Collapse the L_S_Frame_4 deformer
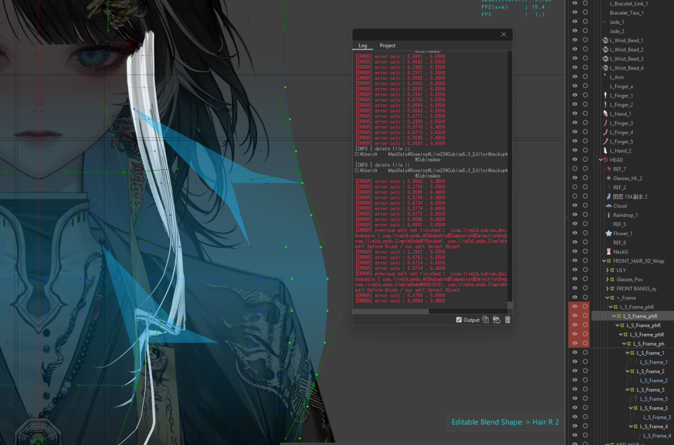 631,426
